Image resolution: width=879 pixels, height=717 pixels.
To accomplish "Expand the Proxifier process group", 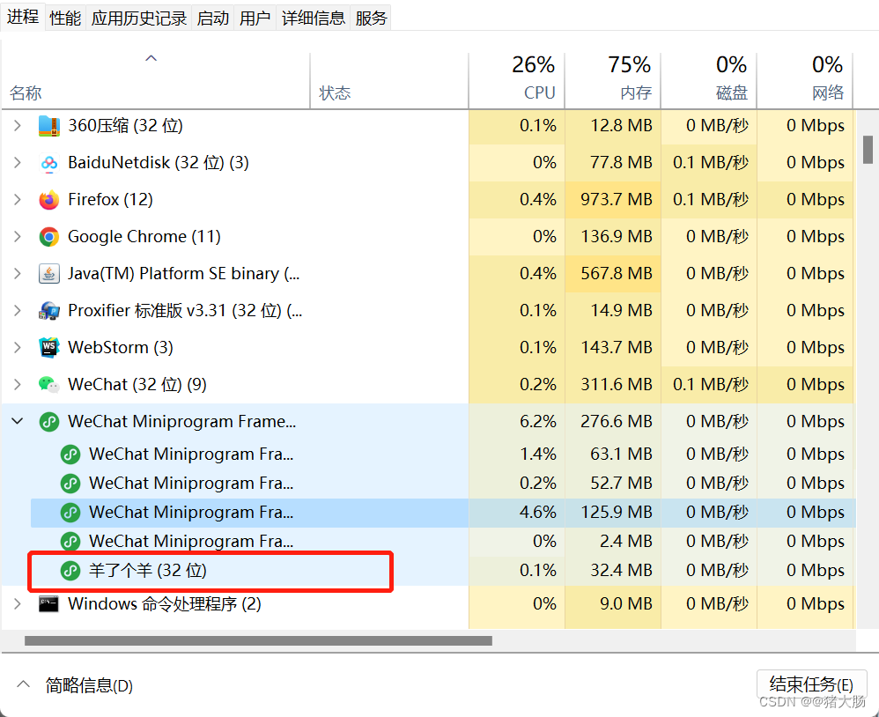I will click(18, 311).
